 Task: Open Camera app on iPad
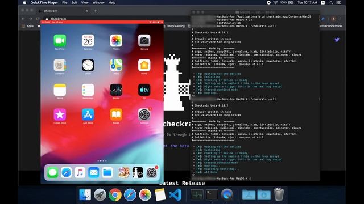coord(144,41)
